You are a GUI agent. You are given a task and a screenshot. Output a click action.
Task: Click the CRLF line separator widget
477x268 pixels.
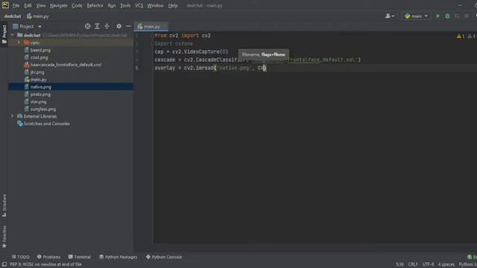(x=413, y=264)
